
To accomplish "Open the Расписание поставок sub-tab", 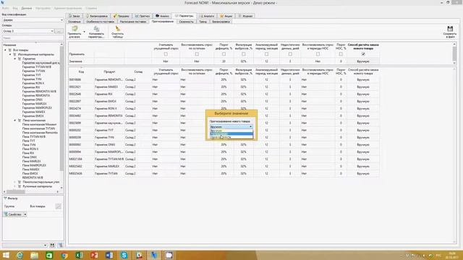I will (133, 22).
